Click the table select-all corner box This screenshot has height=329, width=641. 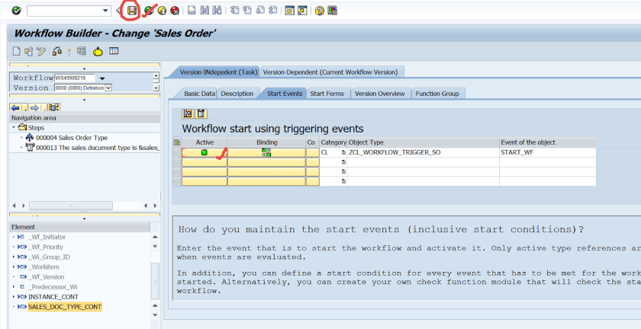pos(177,142)
